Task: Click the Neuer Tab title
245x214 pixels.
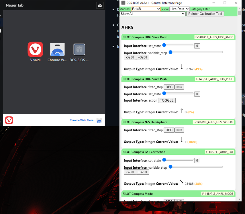Action: pyautogui.click(x=15, y=5)
